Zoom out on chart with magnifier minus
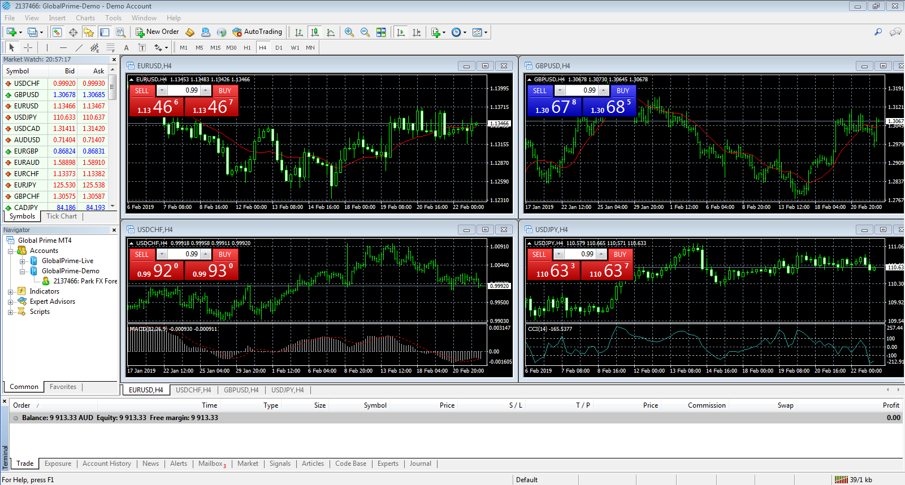Image resolution: width=905 pixels, height=485 pixels. 365,32
